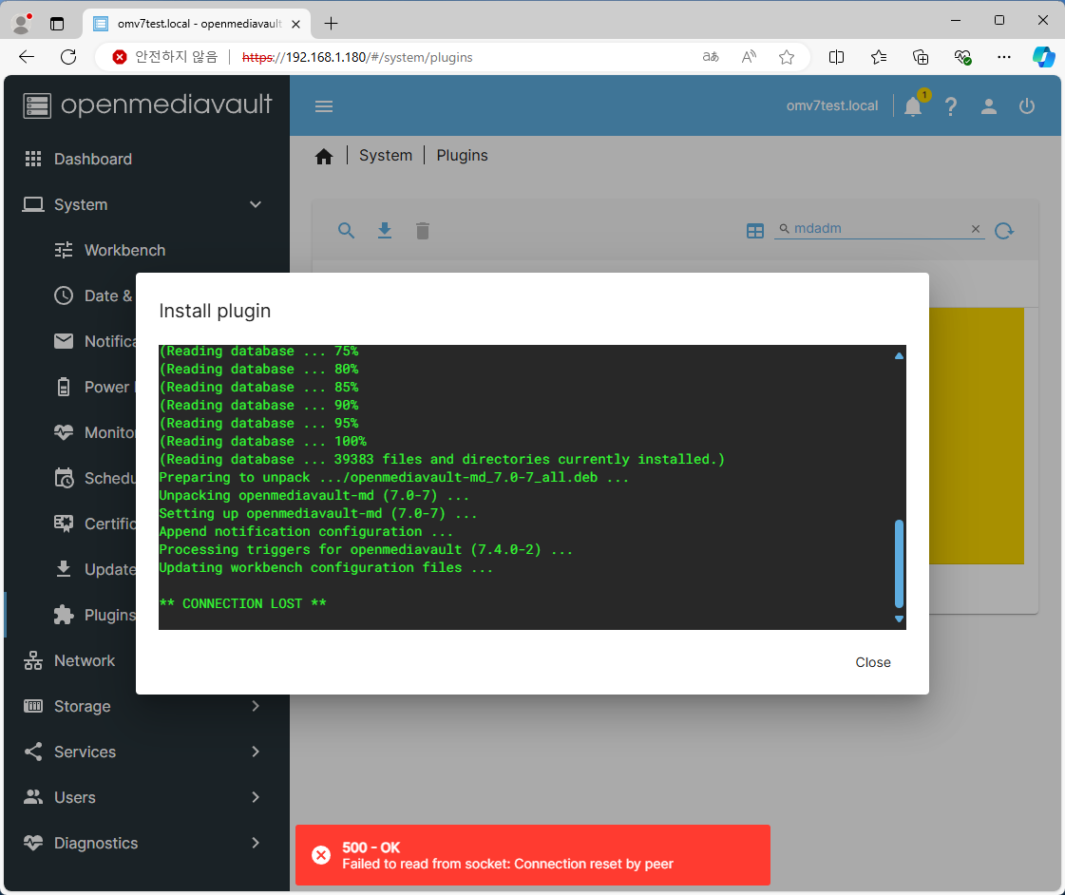1065x895 pixels.
Task: Close the omv7test.local browser tab
Action: (296, 24)
